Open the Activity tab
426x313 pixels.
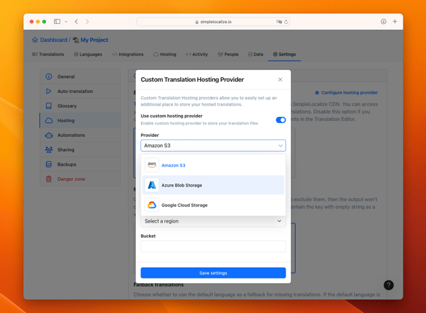(x=197, y=54)
